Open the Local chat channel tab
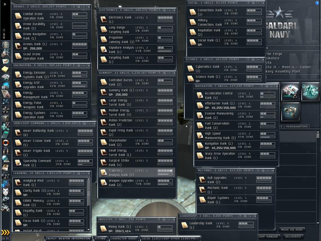321x241 pixels. click(170, 238)
